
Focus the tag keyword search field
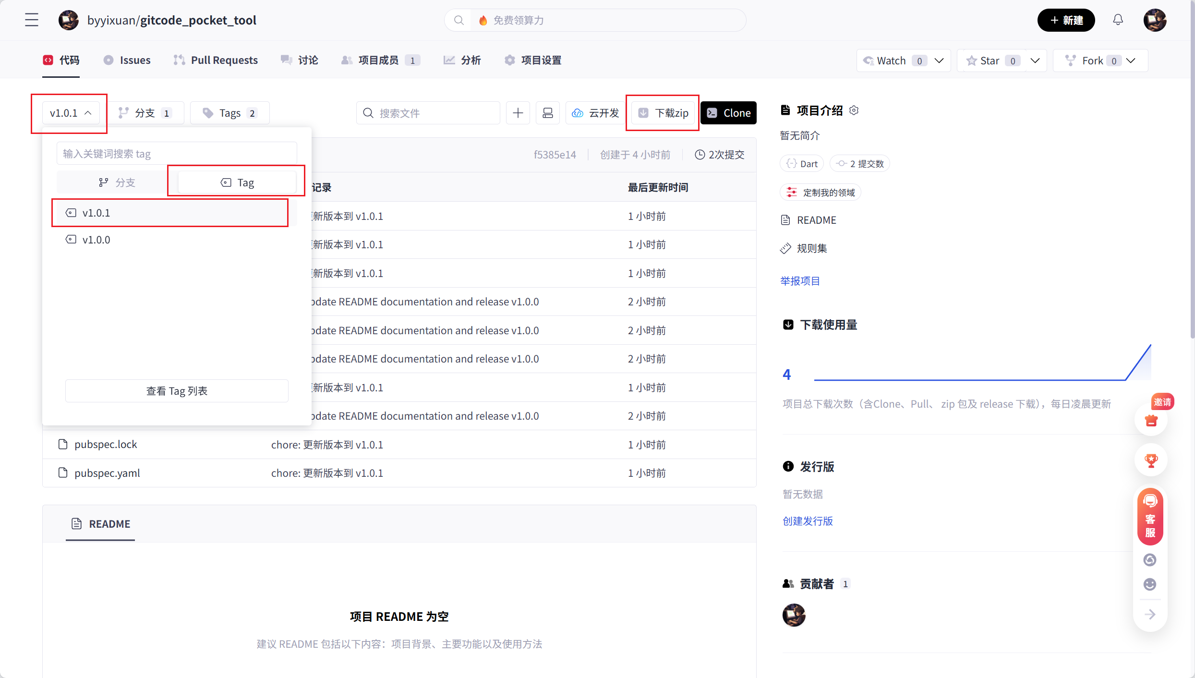click(x=177, y=154)
